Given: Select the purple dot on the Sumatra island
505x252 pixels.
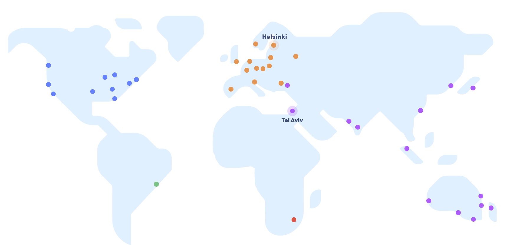Looking at the screenshot, I should (x=407, y=149).
